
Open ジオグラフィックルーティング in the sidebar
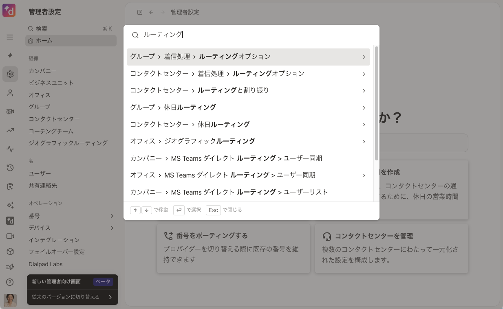coord(68,143)
